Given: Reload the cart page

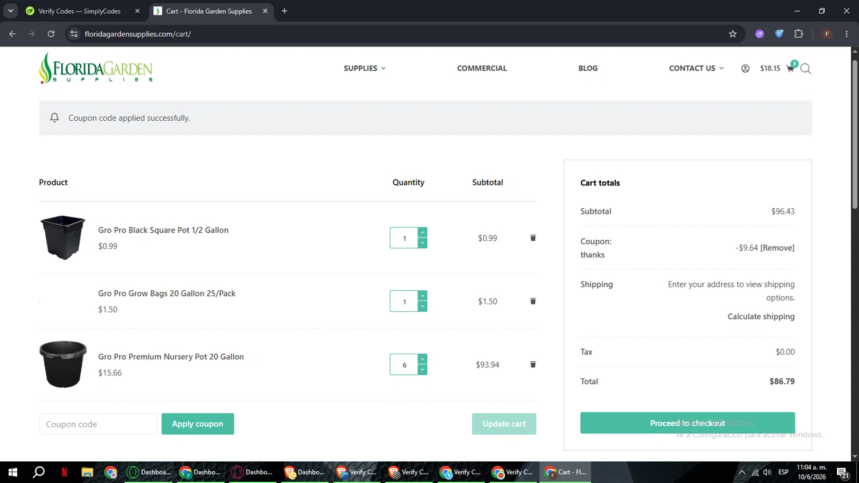Looking at the screenshot, I should pos(51,34).
